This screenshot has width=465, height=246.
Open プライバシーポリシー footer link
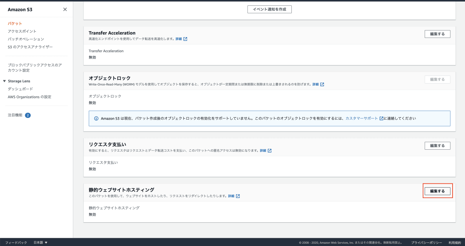(426, 243)
